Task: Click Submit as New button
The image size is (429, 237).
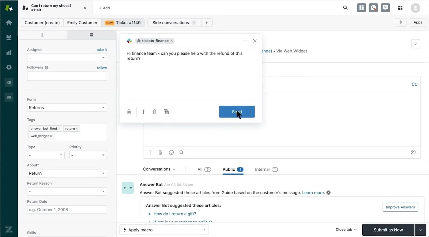Action: [388, 230]
